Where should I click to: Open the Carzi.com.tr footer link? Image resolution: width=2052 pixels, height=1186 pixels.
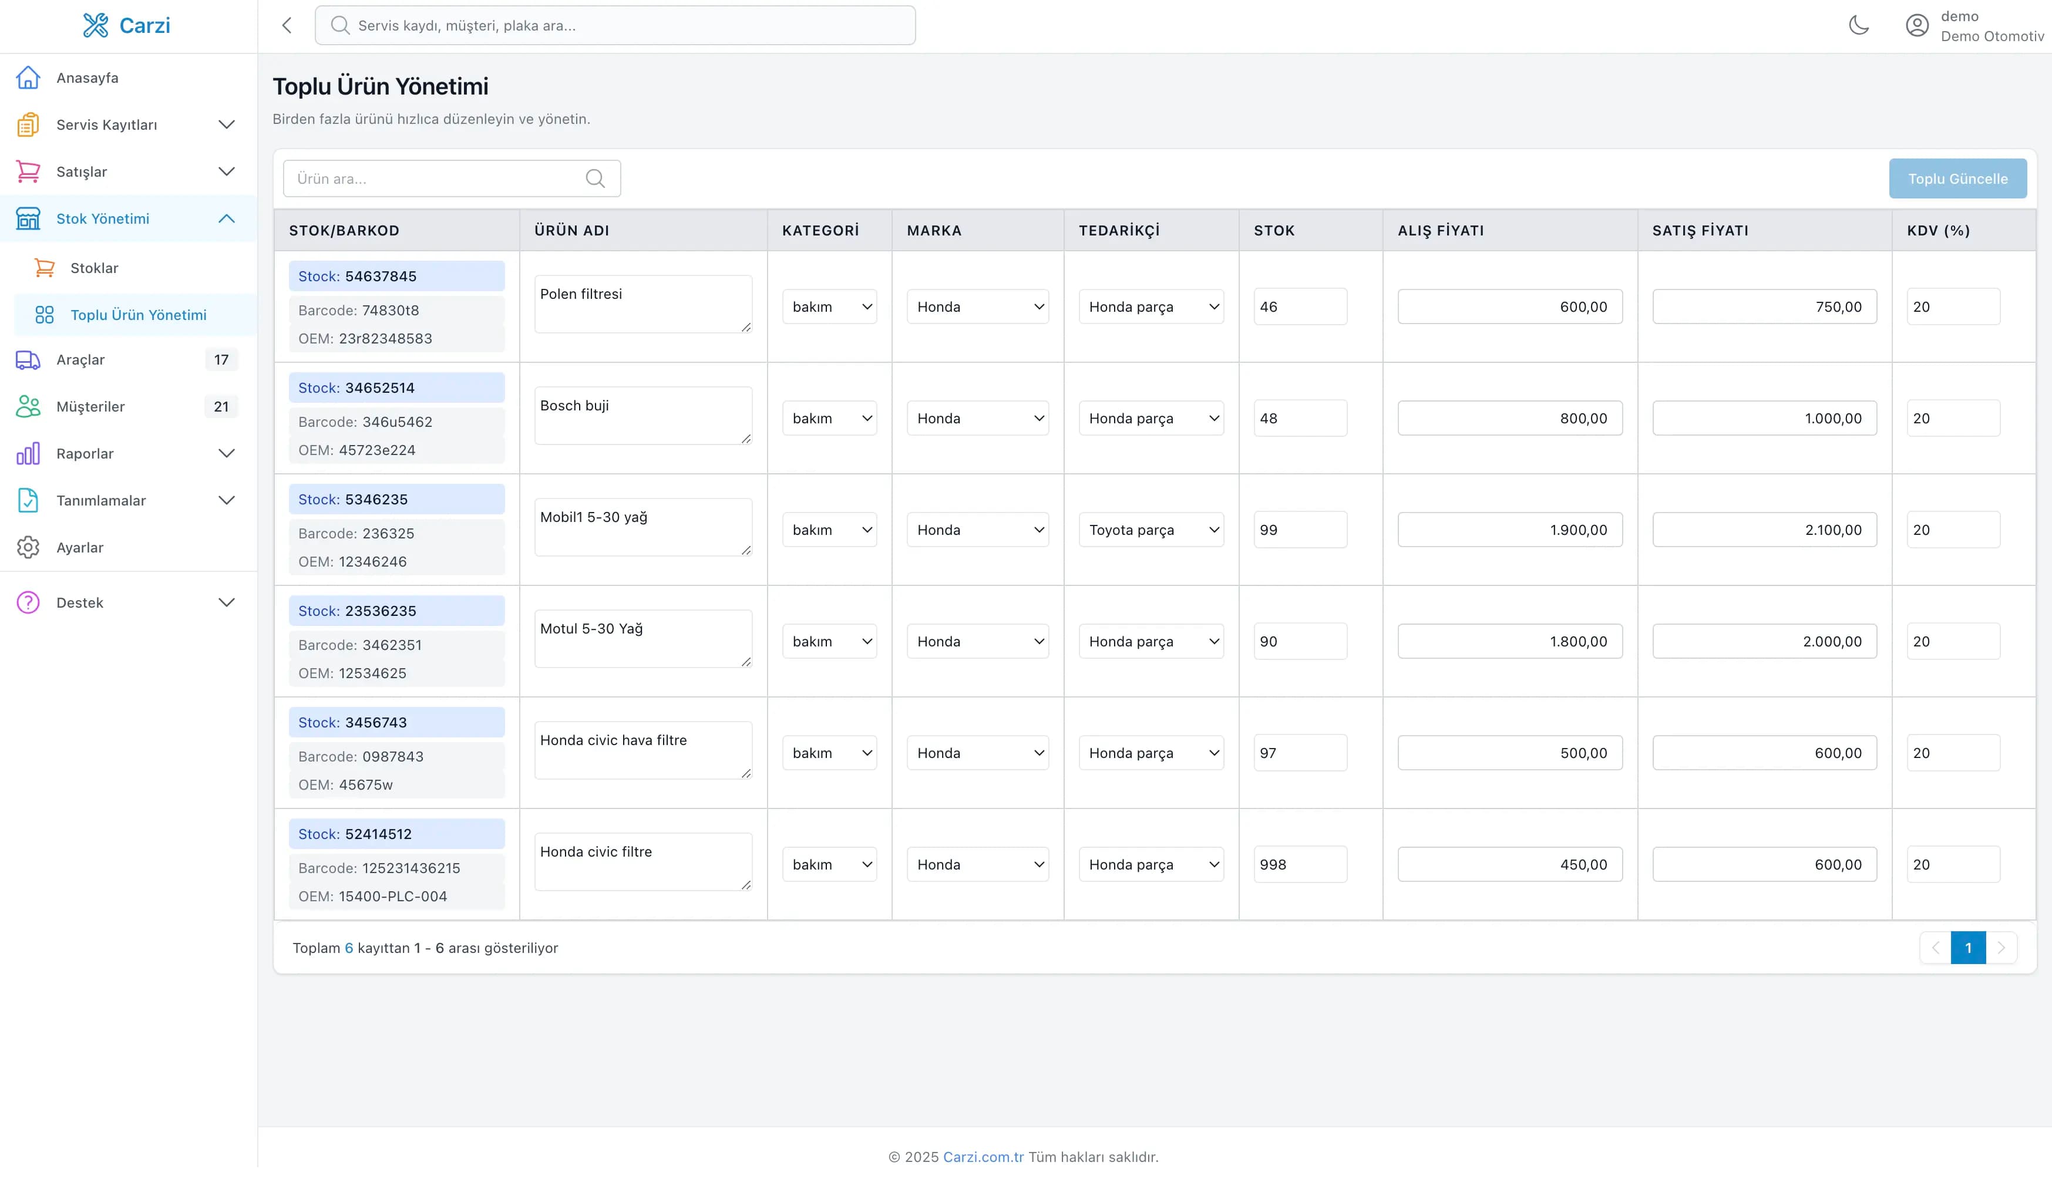pyautogui.click(x=983, y=1157)
